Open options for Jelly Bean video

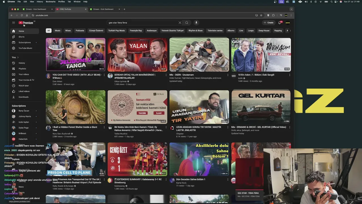coord(104,75)
